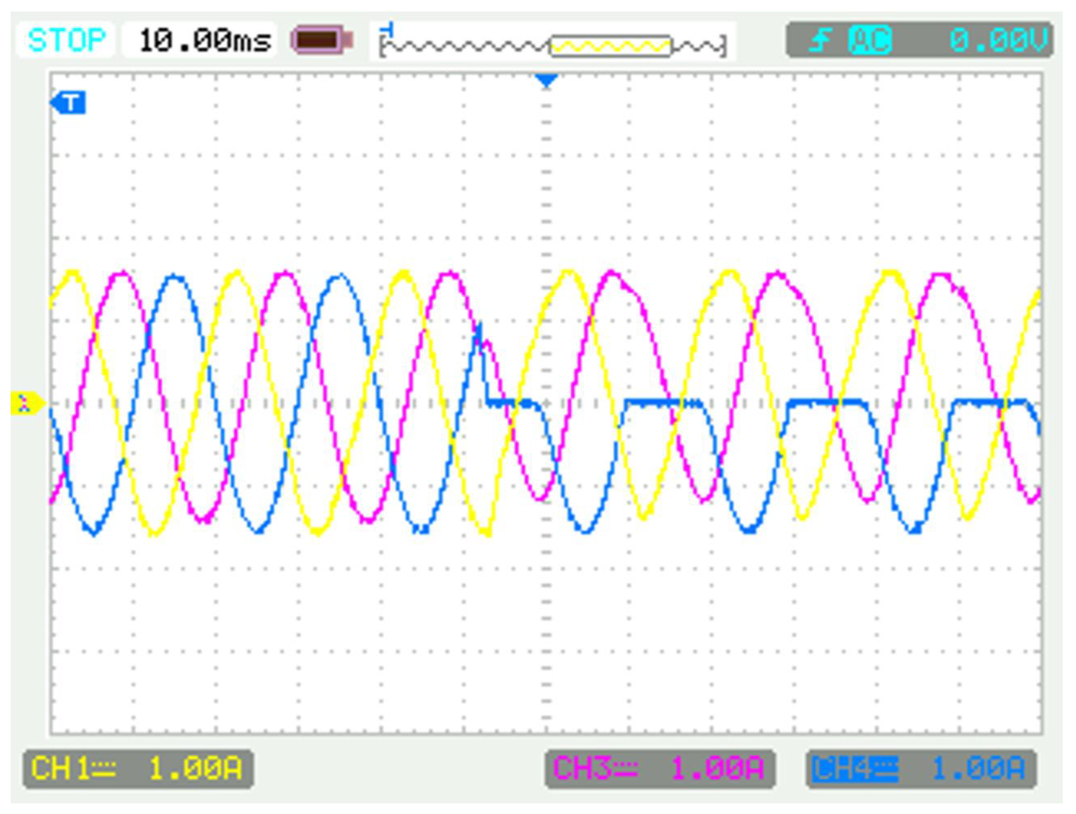Click the AC trigger coupling indicator
Image resolution: width=1076 pixels, height=814 pixels.
[869, 40]
